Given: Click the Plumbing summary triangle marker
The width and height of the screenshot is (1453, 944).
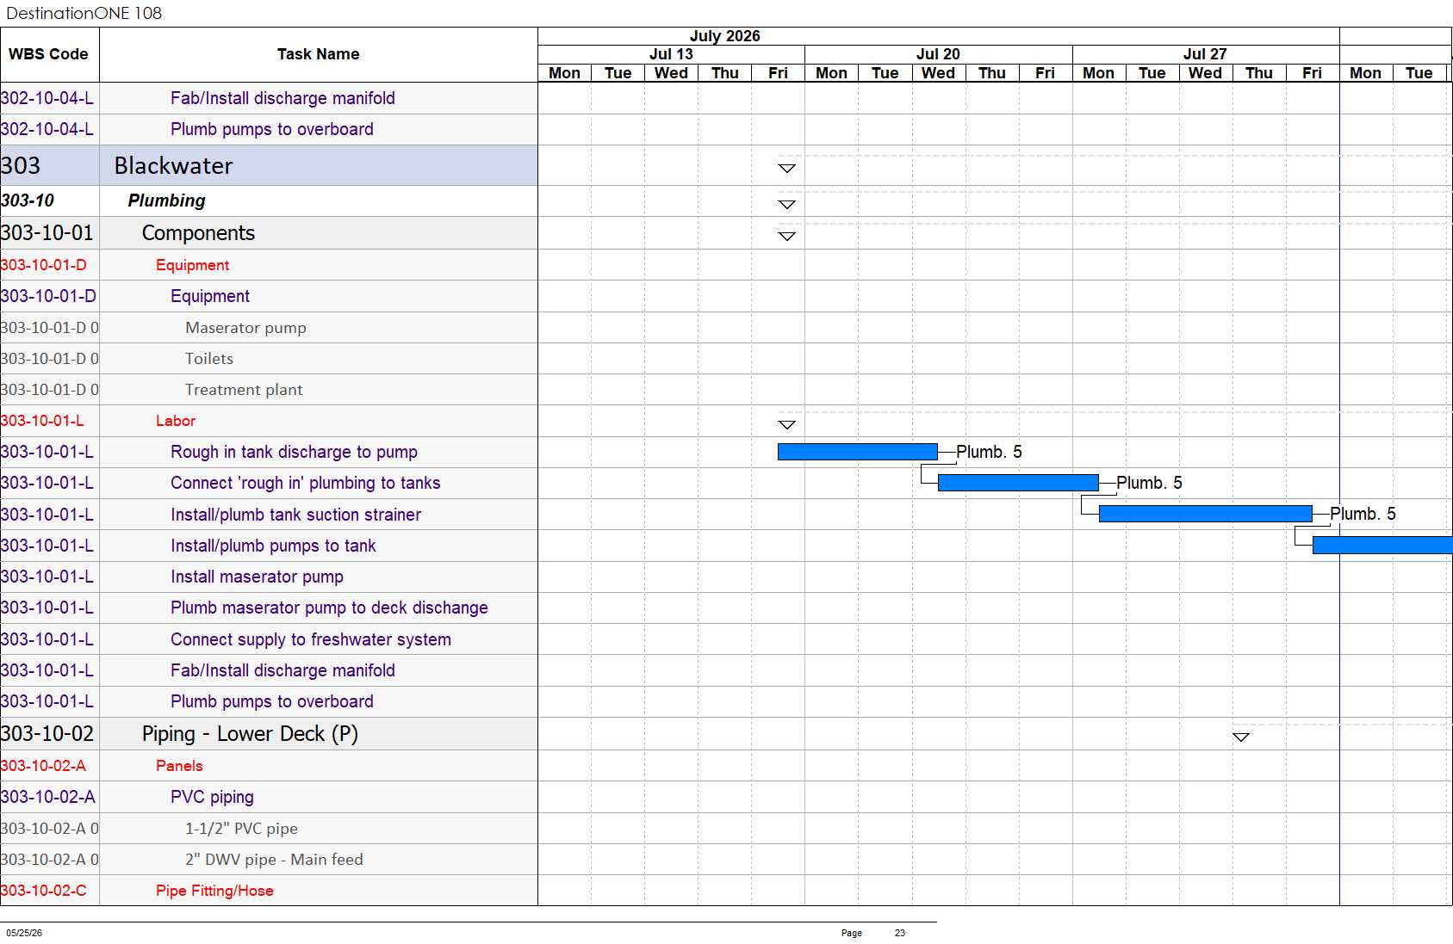Looking at the screenshot, I should point(786,205).
